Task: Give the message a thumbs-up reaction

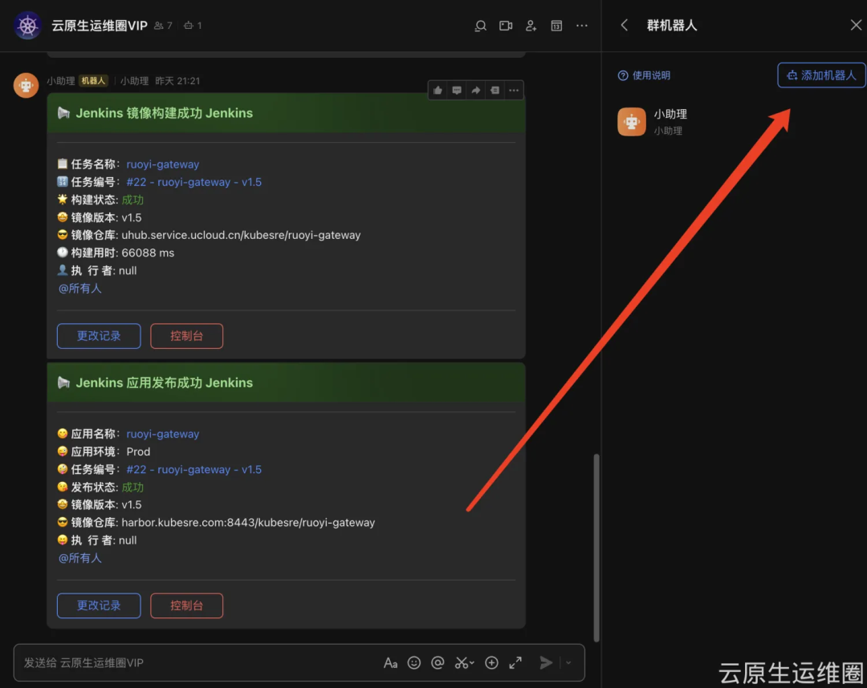Action: tap(438, 91)
